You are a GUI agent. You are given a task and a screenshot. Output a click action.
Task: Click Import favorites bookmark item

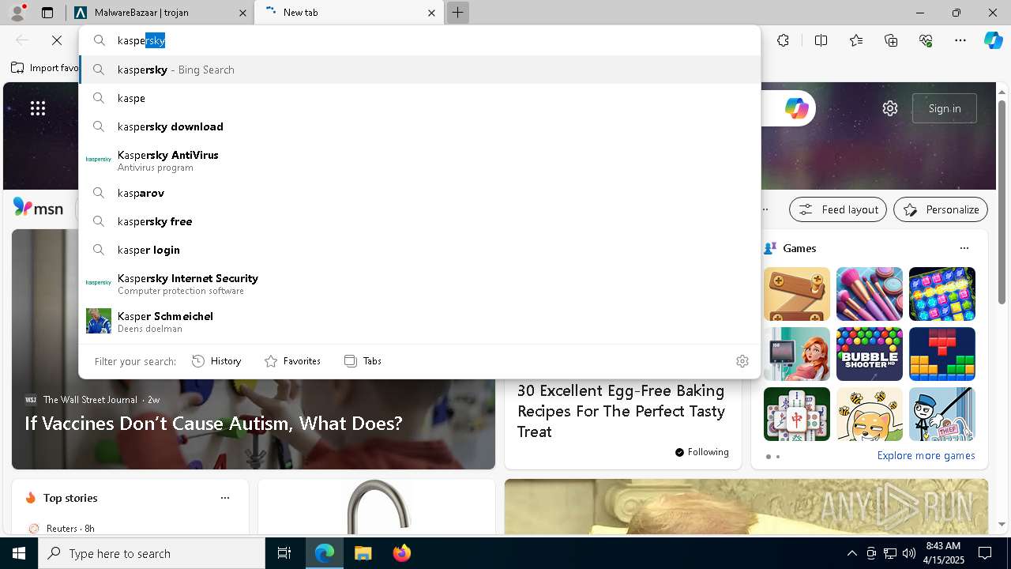coord(45,68)
